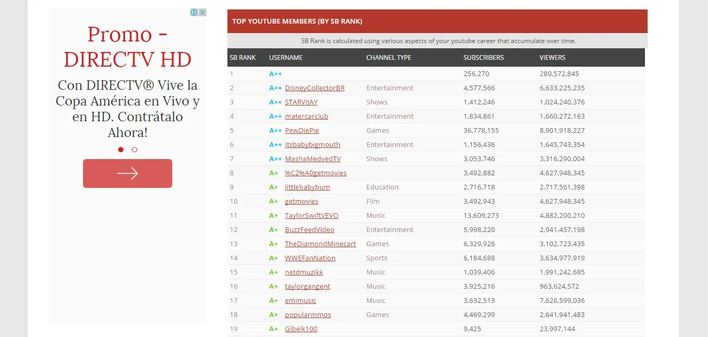Click rank number 14 in table
Screen dimensions: 708x337
pos(234,258)
